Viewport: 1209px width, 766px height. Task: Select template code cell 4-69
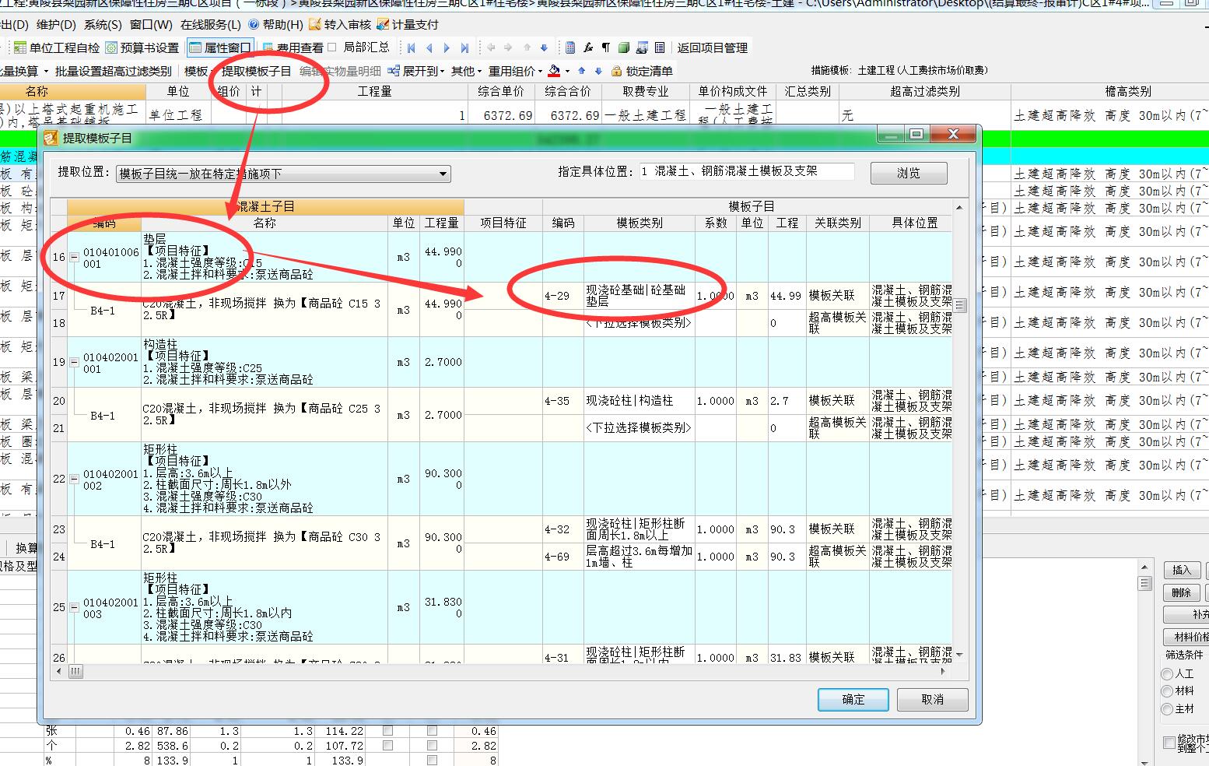point(563,557)
